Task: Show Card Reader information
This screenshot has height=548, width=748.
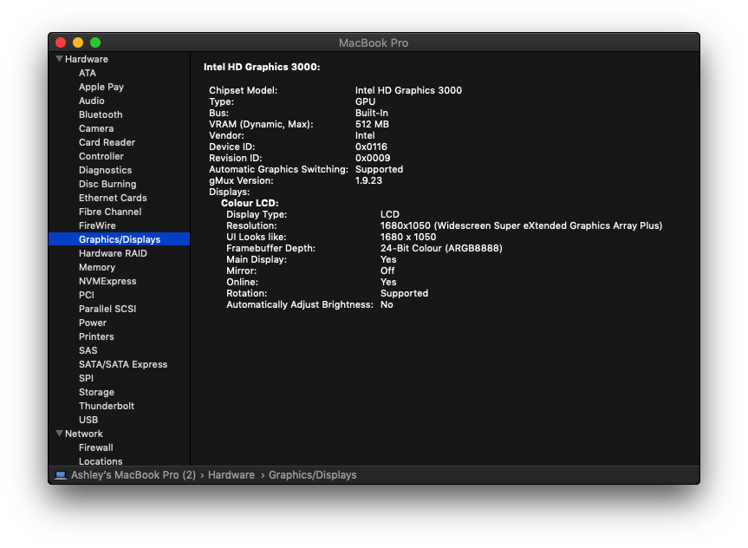Action: pos(107,142)
